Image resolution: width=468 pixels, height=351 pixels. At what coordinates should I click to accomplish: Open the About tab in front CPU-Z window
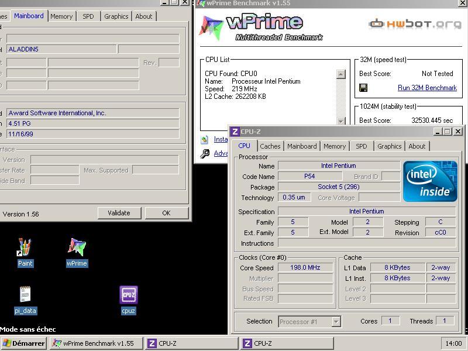[417, 146]
